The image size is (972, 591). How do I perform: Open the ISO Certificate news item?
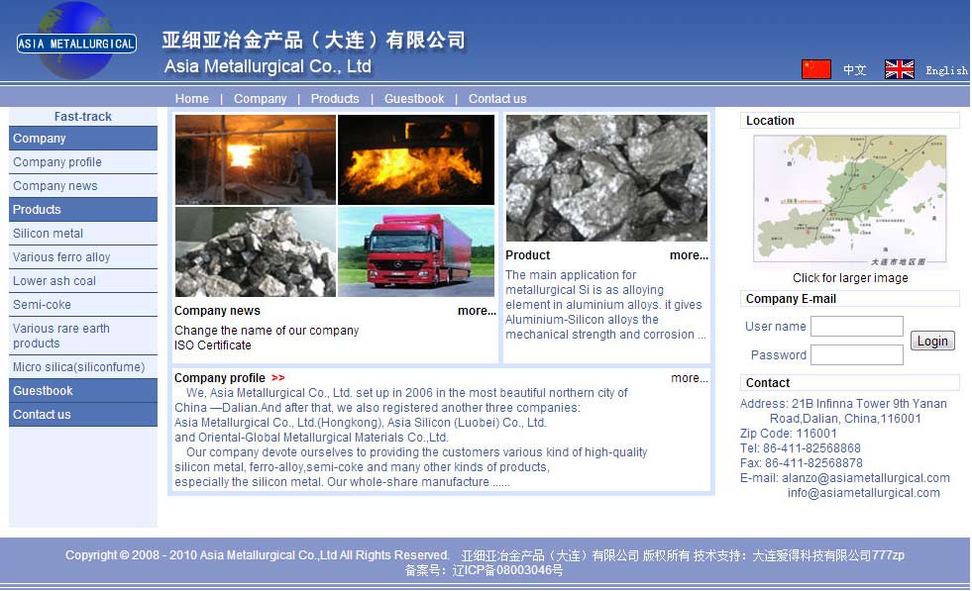pyautogui.click(x=213, y=345)
